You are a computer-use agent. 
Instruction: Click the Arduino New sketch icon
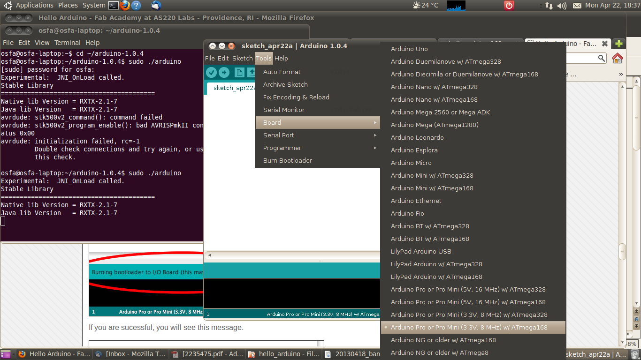(x=239, y=72)
